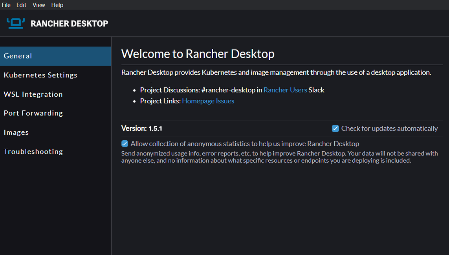Open the Edit menu

pos(21,5)
